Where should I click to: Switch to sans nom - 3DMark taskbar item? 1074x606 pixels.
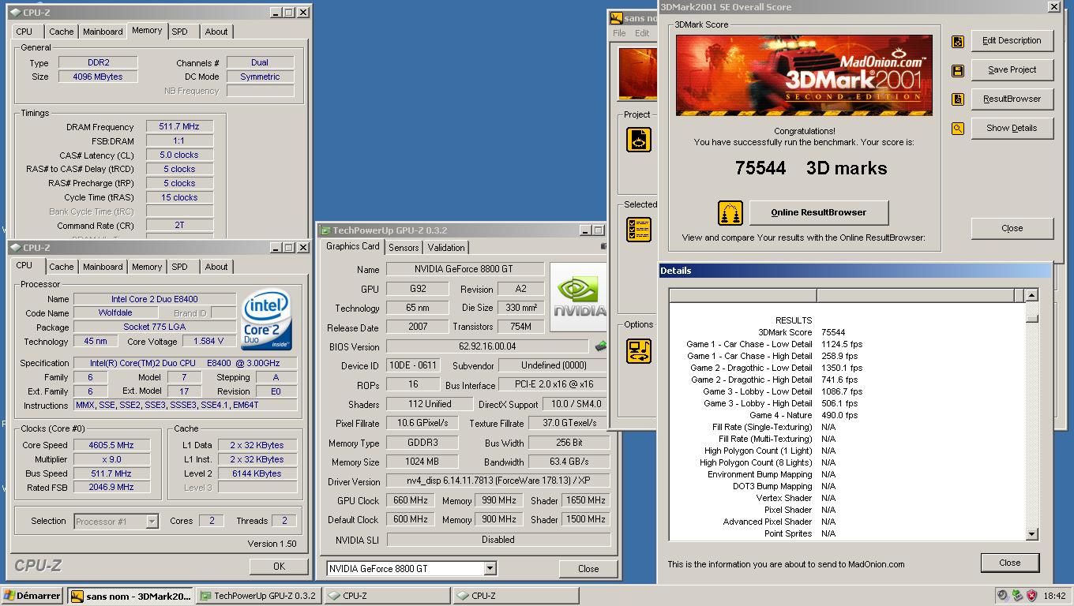click(131, 596)
